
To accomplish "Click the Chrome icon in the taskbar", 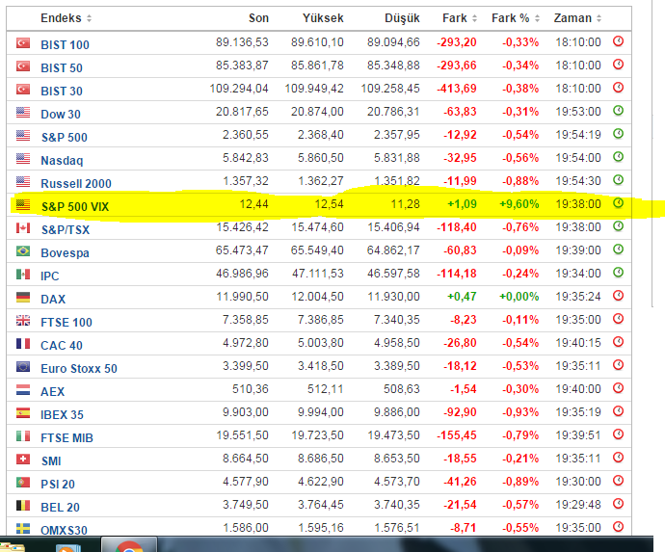I will [x=129, y=545].
